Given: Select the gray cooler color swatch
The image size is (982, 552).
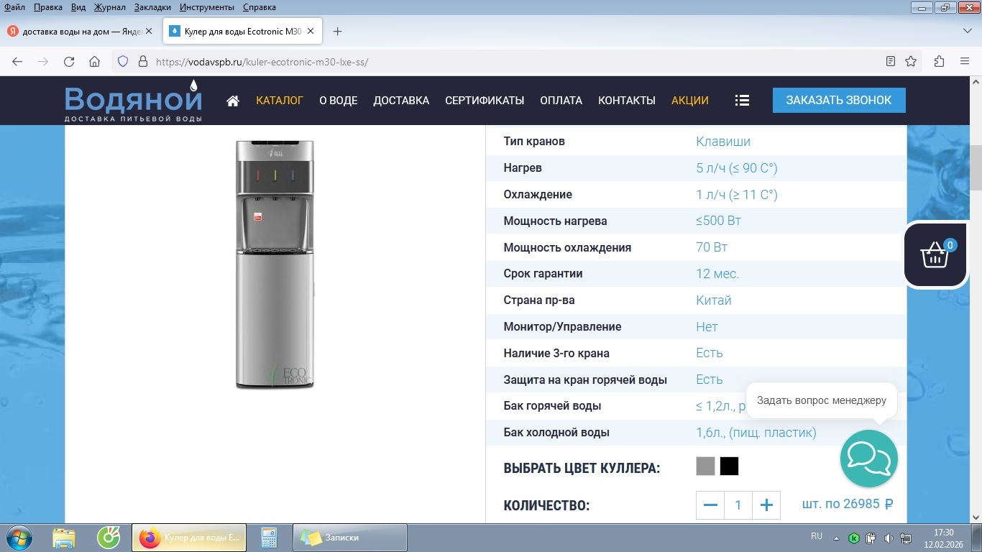Looking at the screenshot, I should tap(705, 466).
